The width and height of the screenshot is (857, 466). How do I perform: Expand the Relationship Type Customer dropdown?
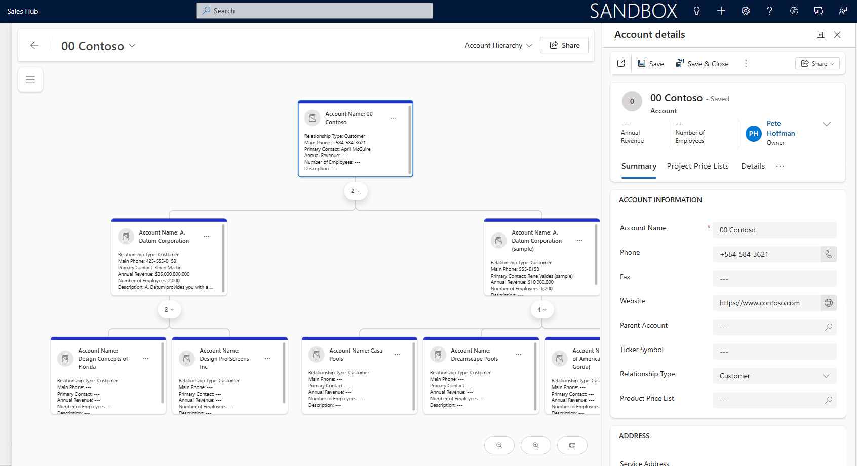[826, 376]
